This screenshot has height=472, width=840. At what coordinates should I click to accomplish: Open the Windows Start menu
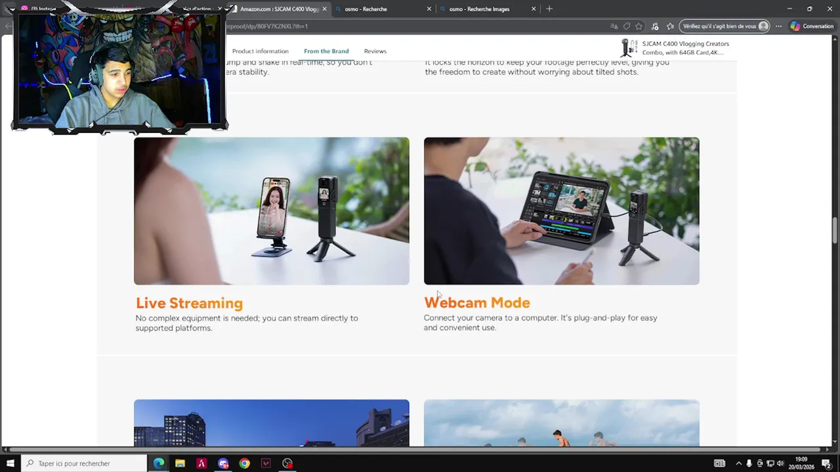(10, 463)
